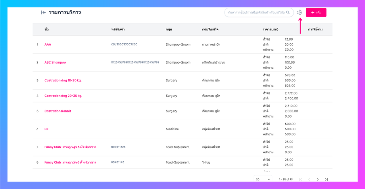Viewport: 365px width, 189px height.
Task: Click receipt group กายภาพบำบัด in AAA row
Action: click(211, 44)
